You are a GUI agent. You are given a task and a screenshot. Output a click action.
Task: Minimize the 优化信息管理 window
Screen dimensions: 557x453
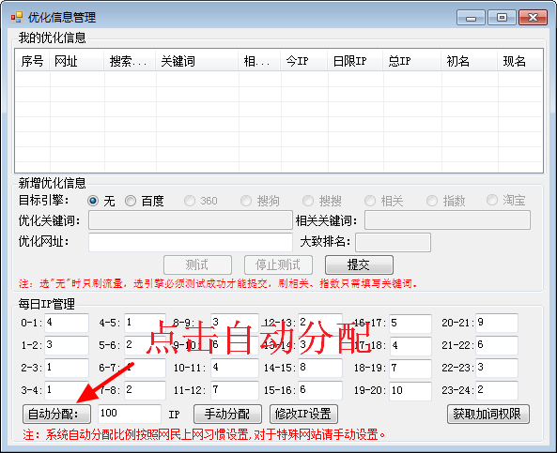471,18
